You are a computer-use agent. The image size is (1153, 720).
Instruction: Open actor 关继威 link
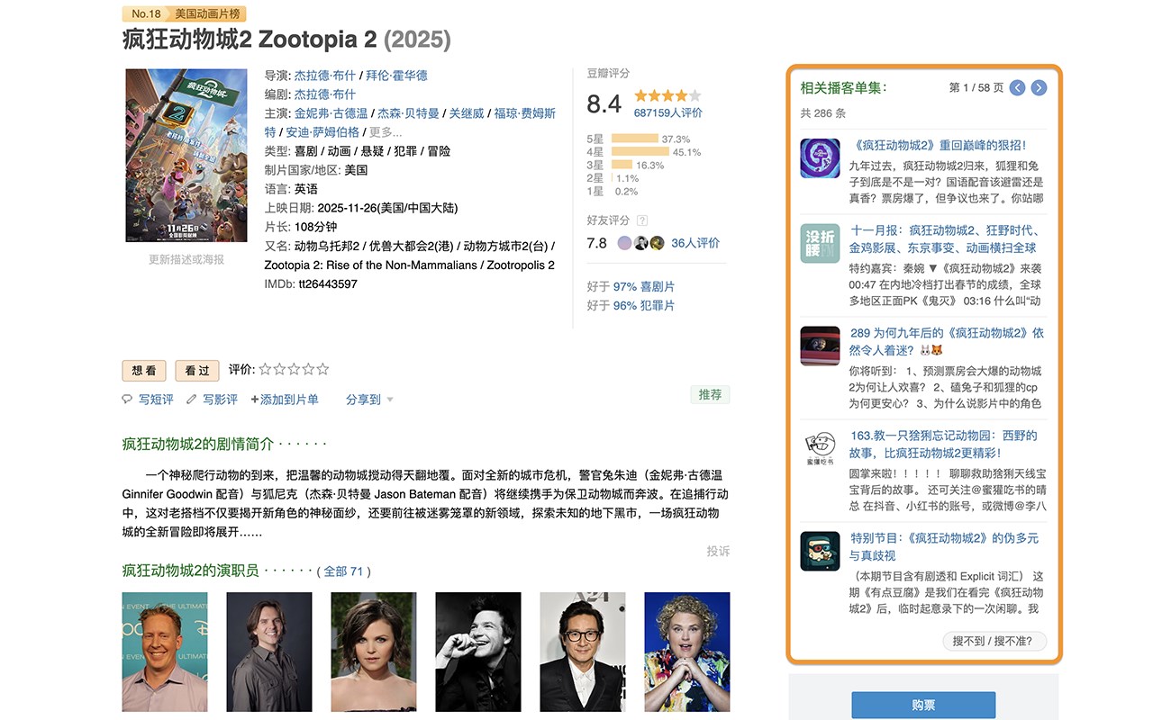point(467,113)
